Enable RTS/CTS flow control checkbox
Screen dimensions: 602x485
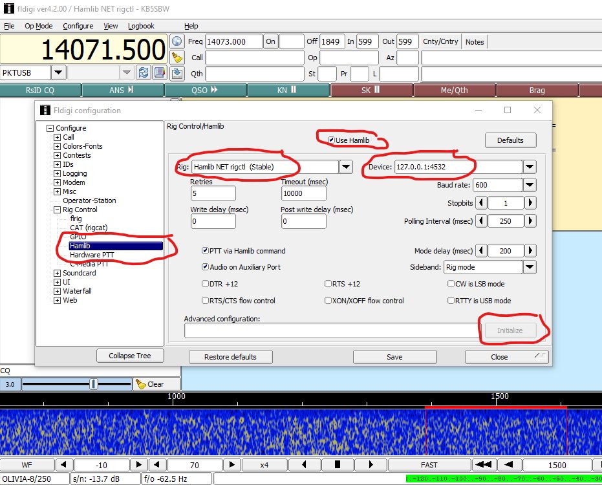(x=205, y=300)
